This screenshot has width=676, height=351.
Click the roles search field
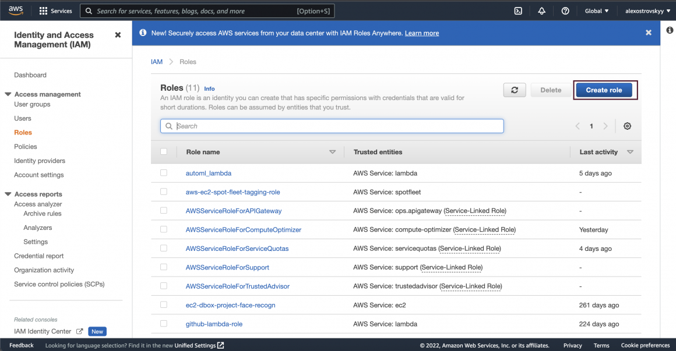pyautogui.click(x=332, y=126)
